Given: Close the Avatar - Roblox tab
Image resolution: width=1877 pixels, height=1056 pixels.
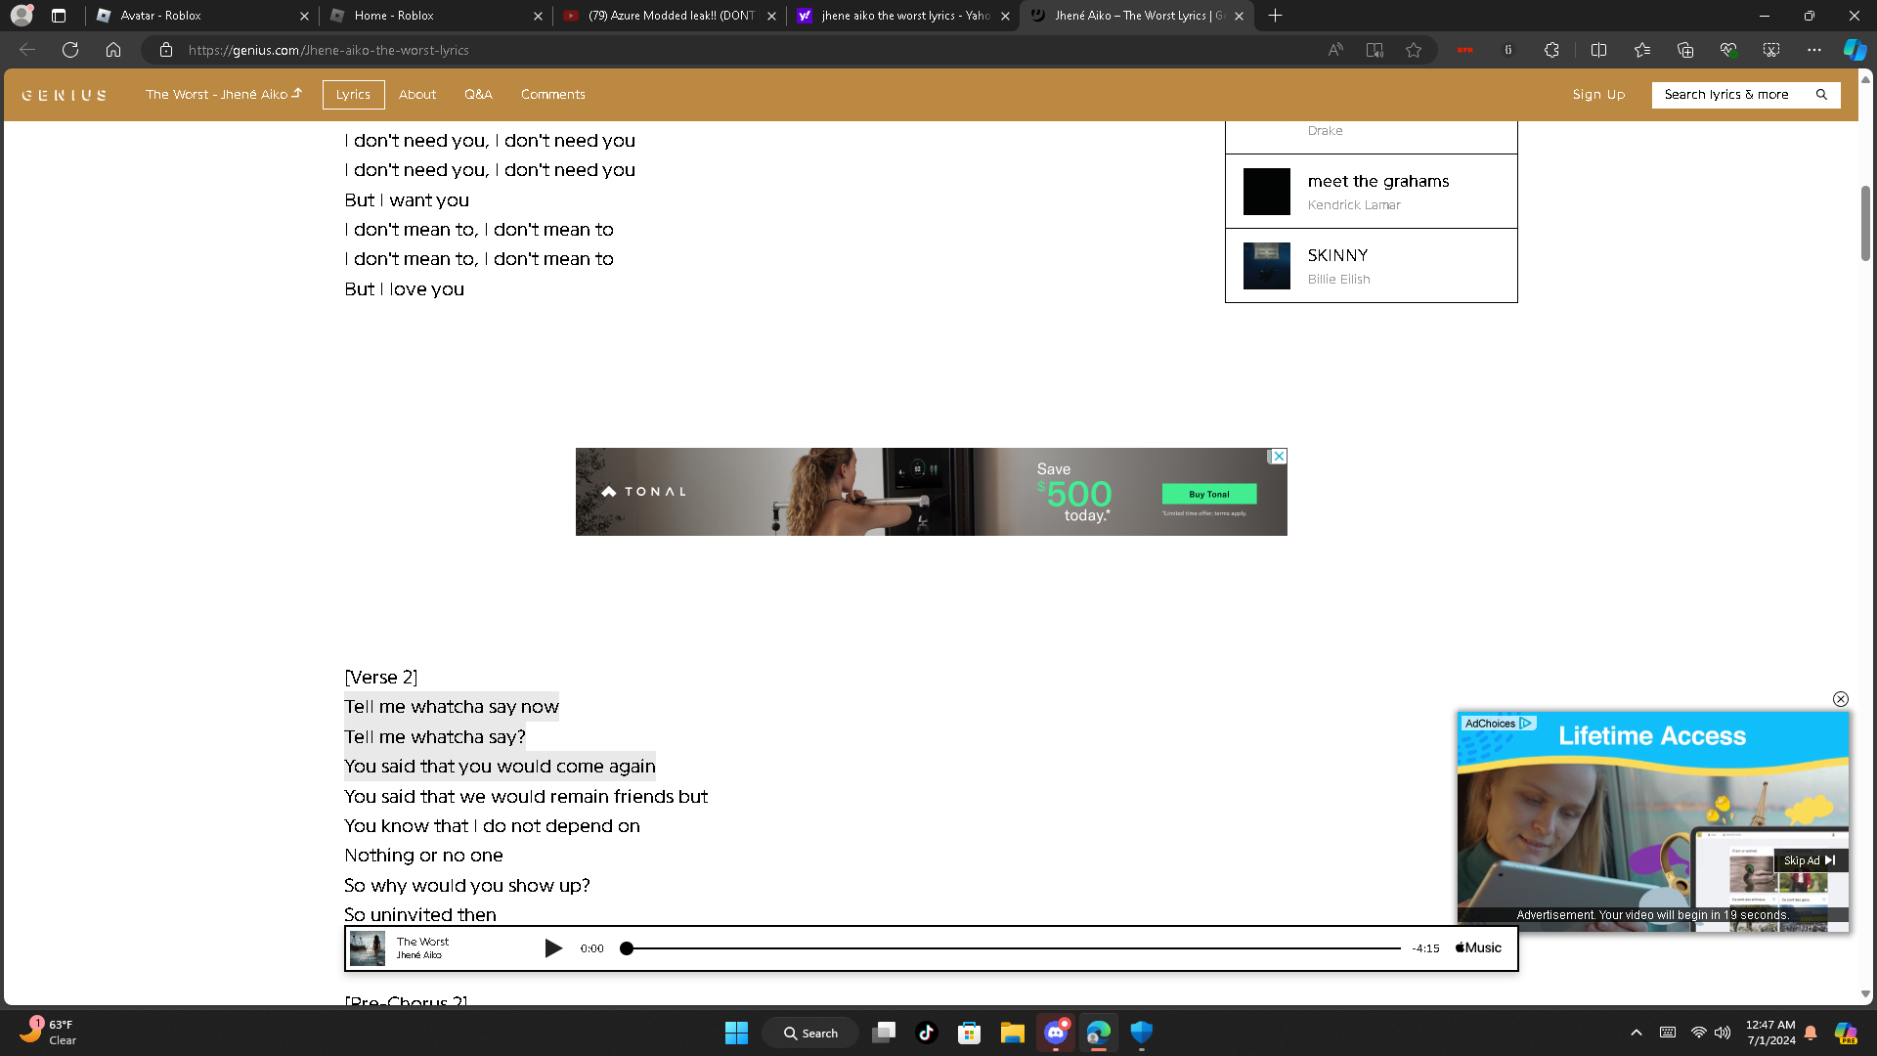Looking at the screenshot, I should click(304, 16).
